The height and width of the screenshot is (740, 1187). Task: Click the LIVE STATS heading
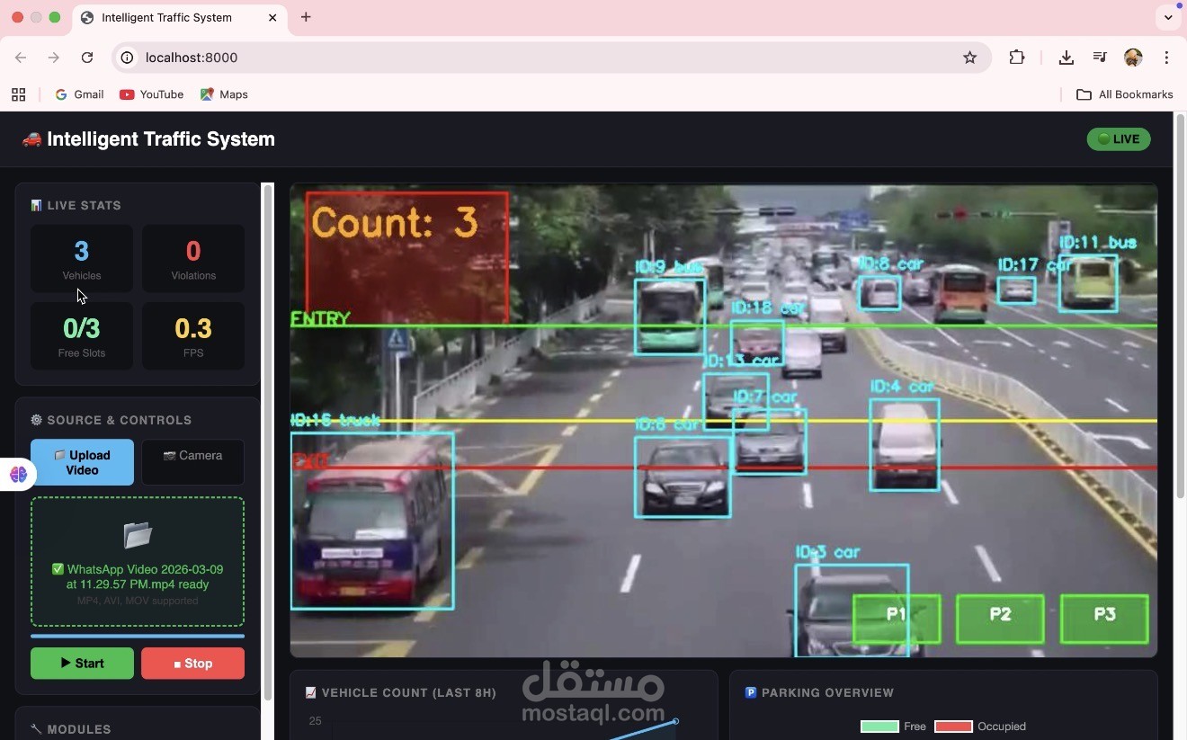(x=76, y=206)
